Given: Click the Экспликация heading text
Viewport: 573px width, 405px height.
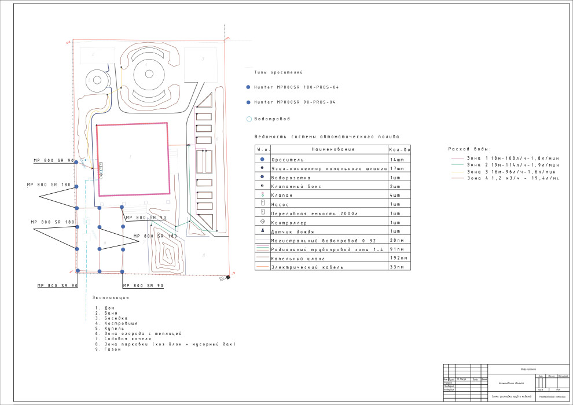Looking at the screenshot, I should pos(111,297).
